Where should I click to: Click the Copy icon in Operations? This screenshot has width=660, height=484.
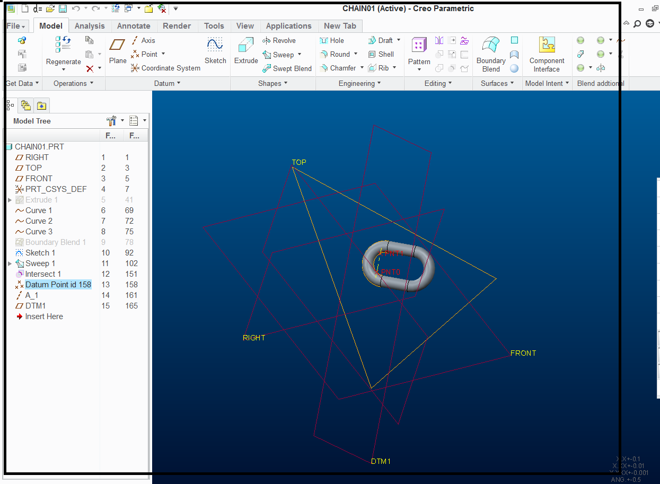tap(89, 40)
